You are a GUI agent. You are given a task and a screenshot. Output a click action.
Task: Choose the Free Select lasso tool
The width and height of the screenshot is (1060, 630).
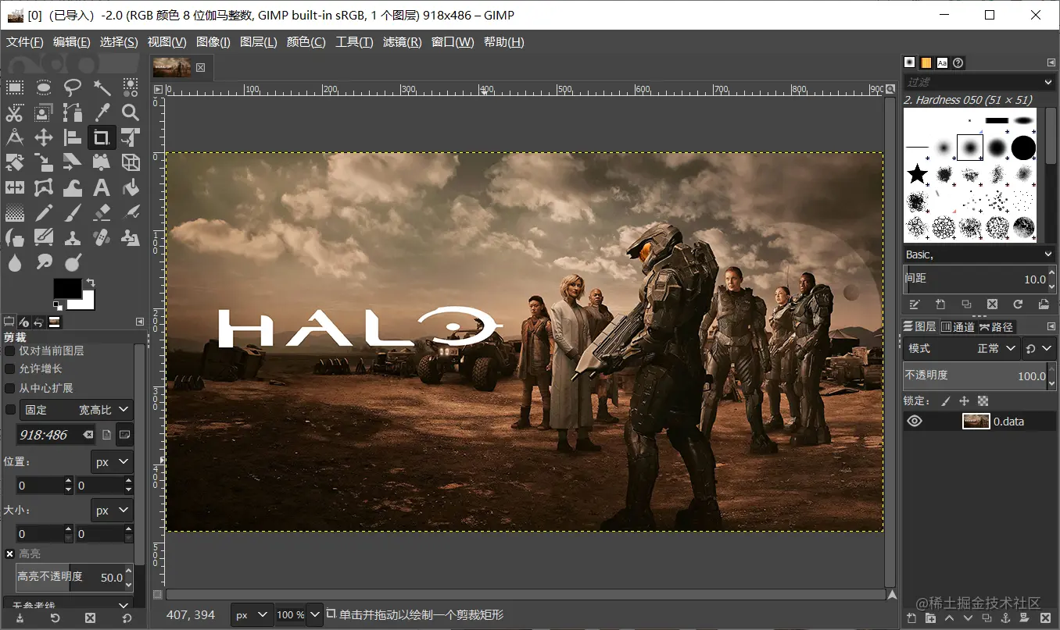click(73, 87)
